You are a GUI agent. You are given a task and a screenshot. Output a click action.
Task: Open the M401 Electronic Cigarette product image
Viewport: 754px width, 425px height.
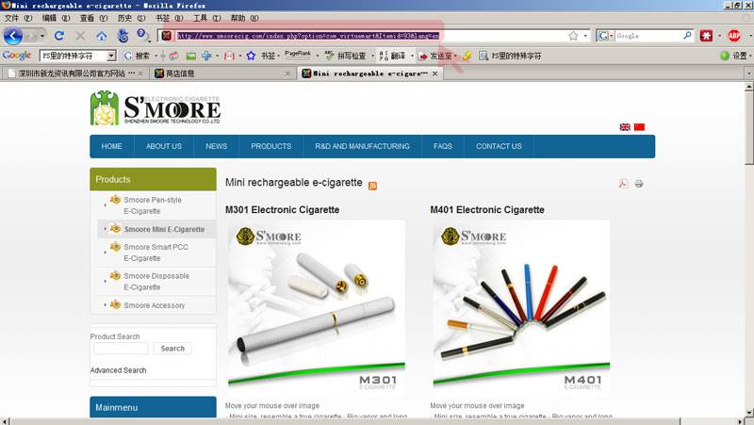[521, 306]
